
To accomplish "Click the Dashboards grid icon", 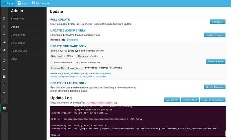I will click(x=33, y=3).
